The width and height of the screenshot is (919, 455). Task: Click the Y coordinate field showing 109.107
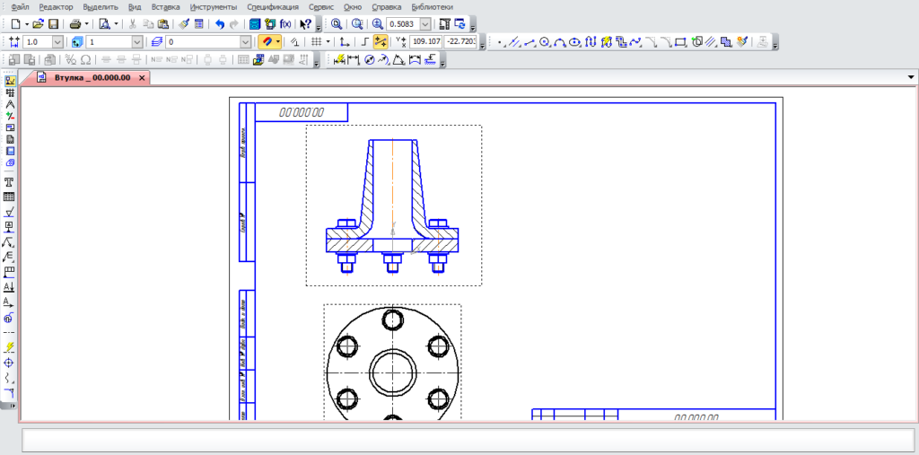tap(427, 42)
